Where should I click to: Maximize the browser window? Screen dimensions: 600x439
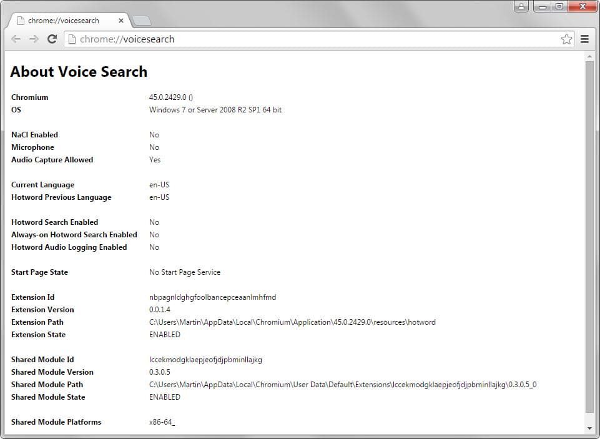(x=559, y=6)
